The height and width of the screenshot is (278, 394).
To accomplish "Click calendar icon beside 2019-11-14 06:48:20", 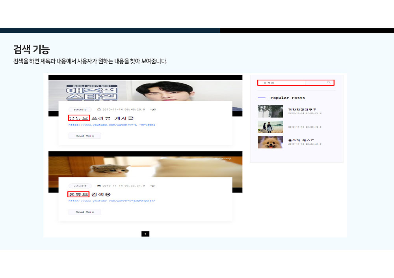I will click(x=99, y=110).
